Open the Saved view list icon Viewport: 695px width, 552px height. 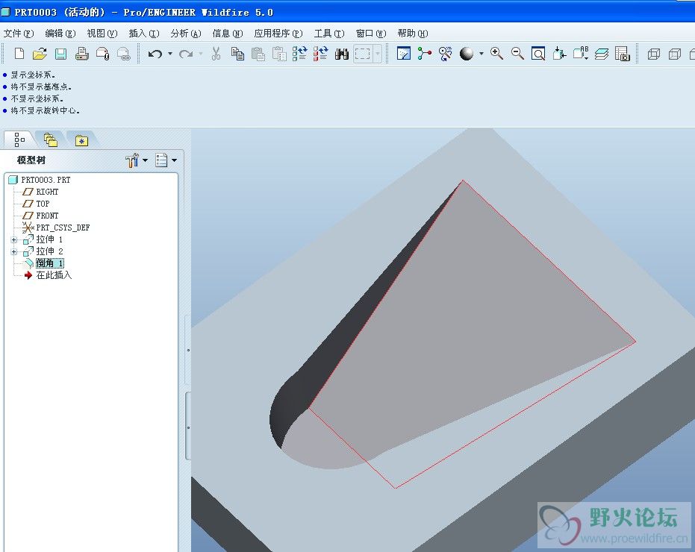pos(581,54)
